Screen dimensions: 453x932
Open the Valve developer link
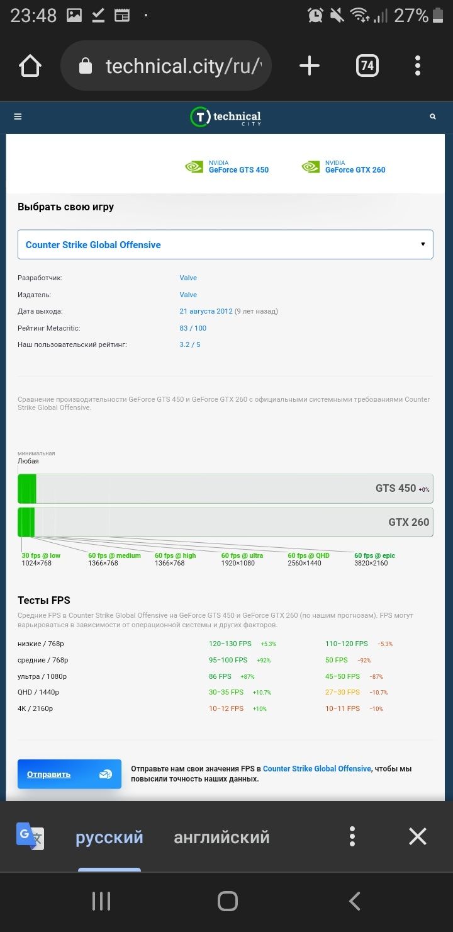click(188, 278)
